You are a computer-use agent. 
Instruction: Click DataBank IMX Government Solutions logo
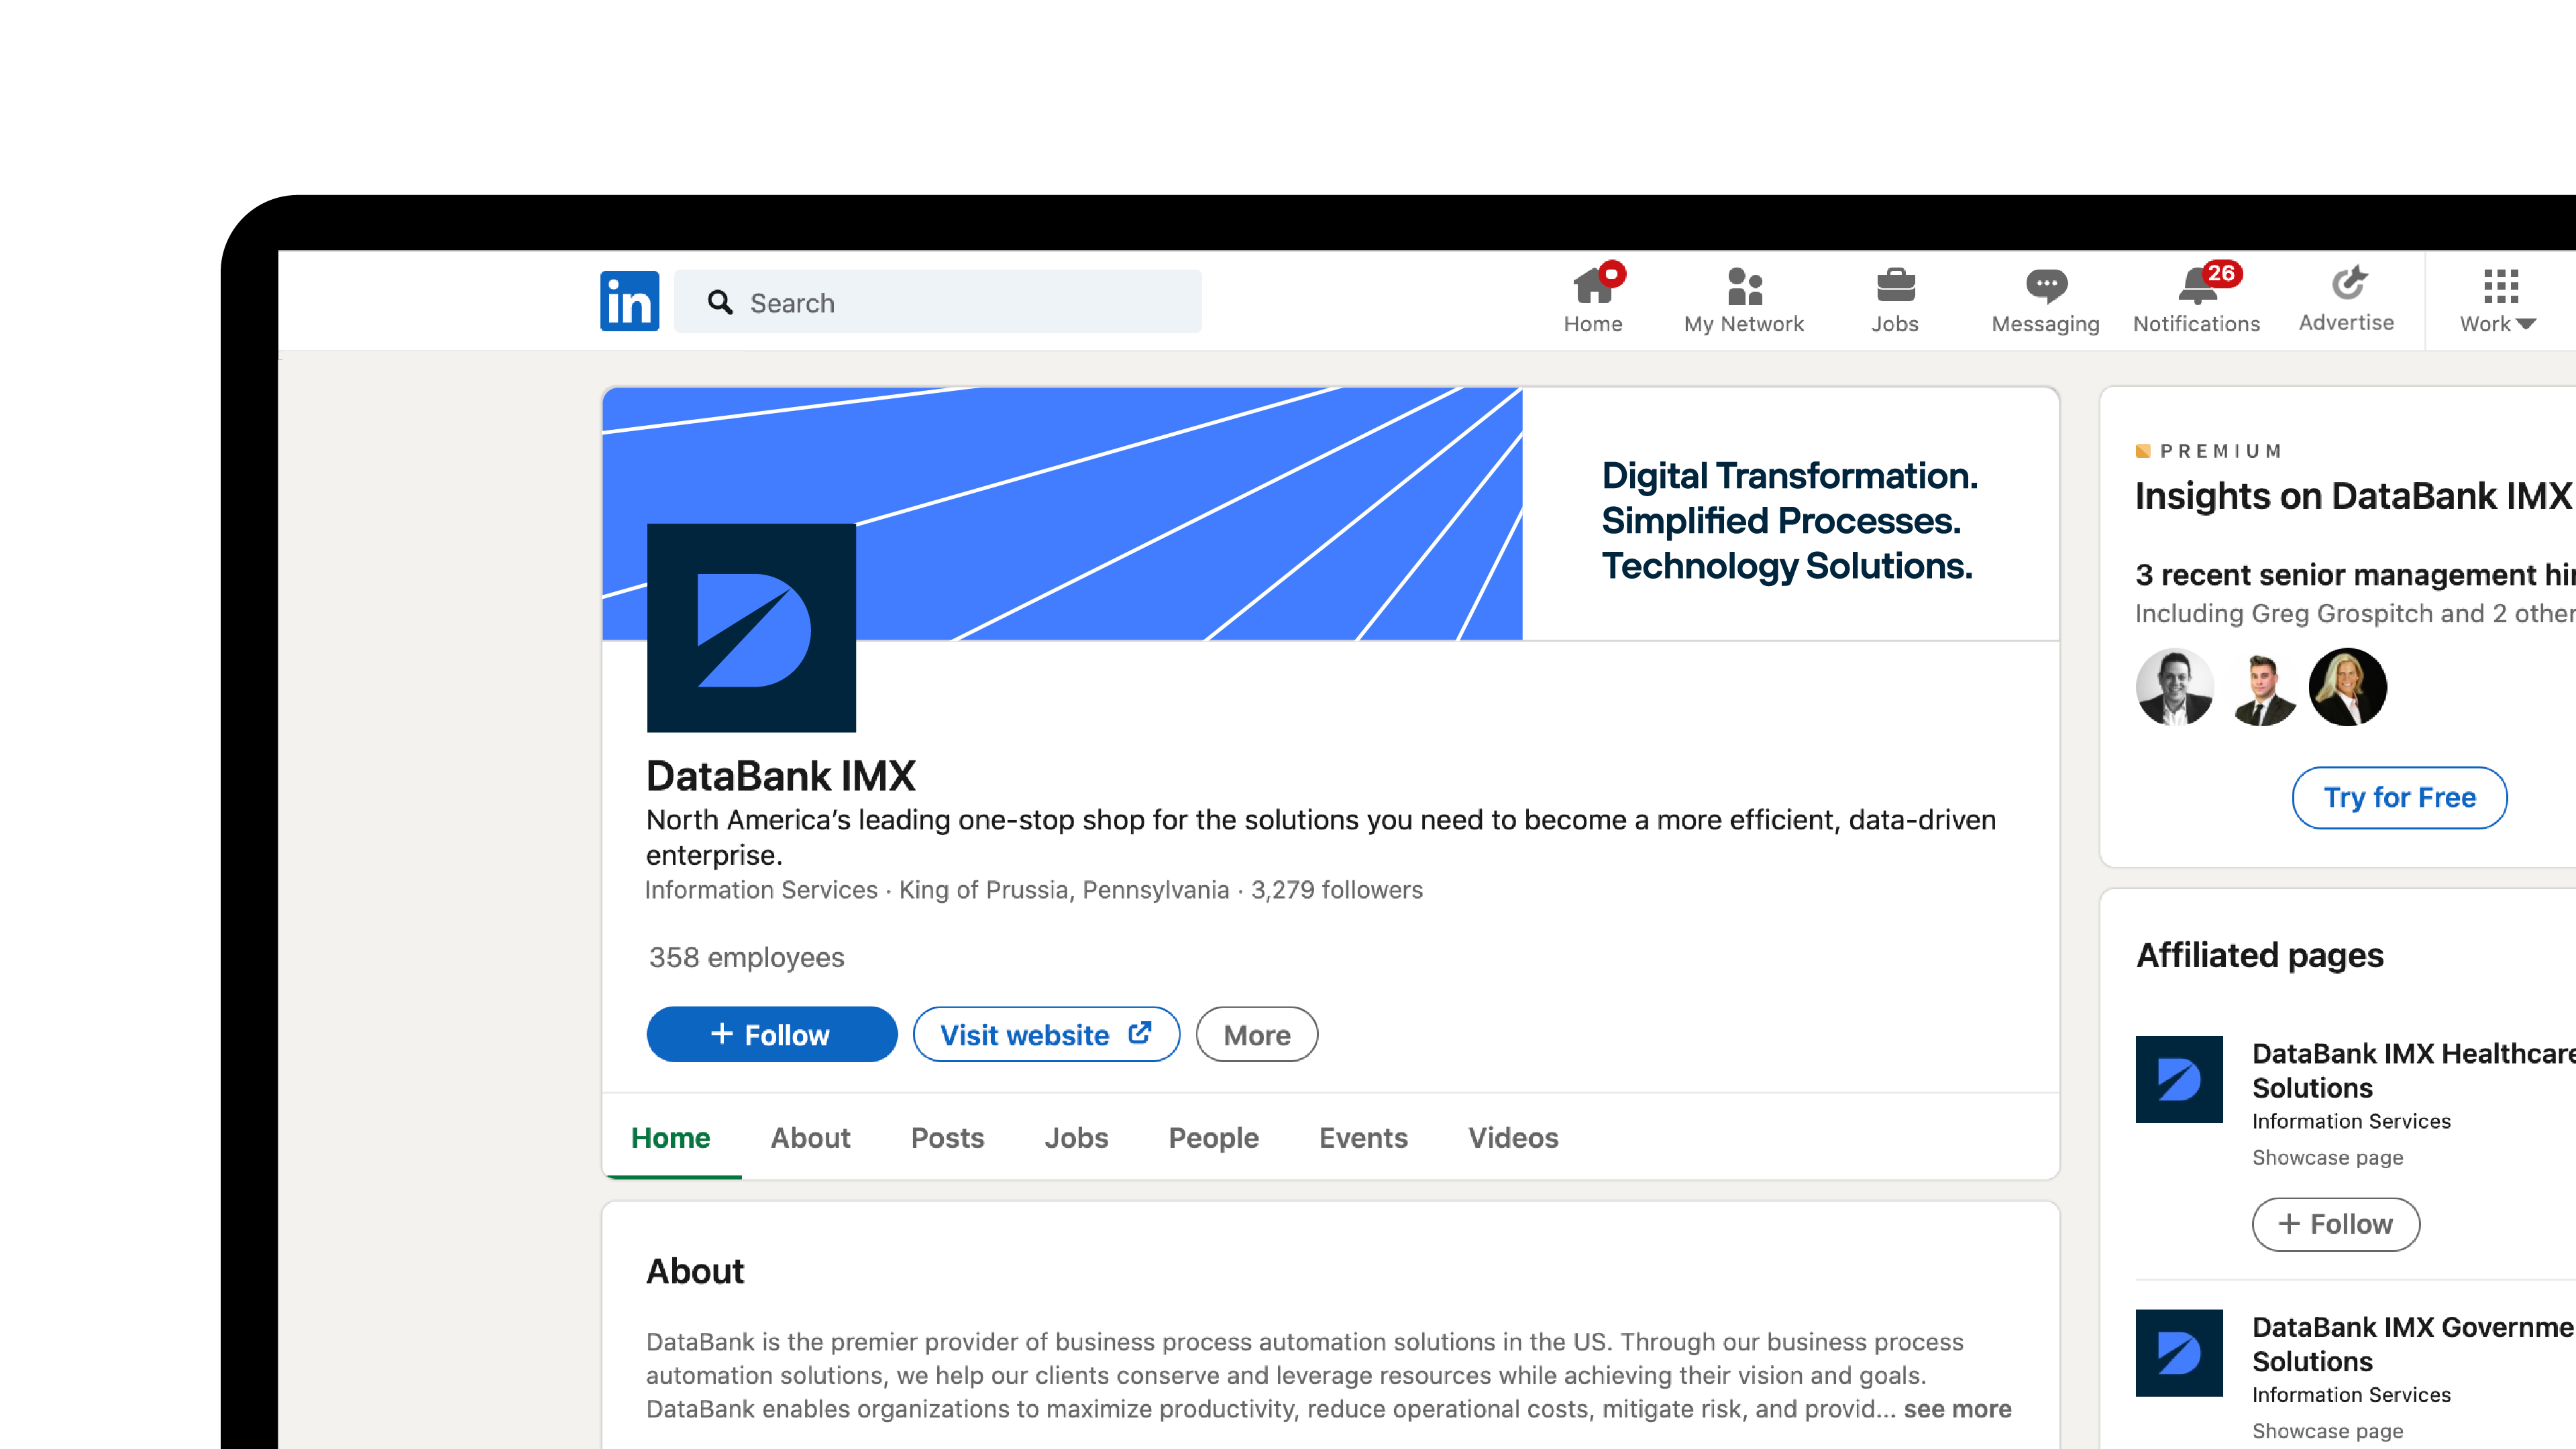(2179, 1353)
